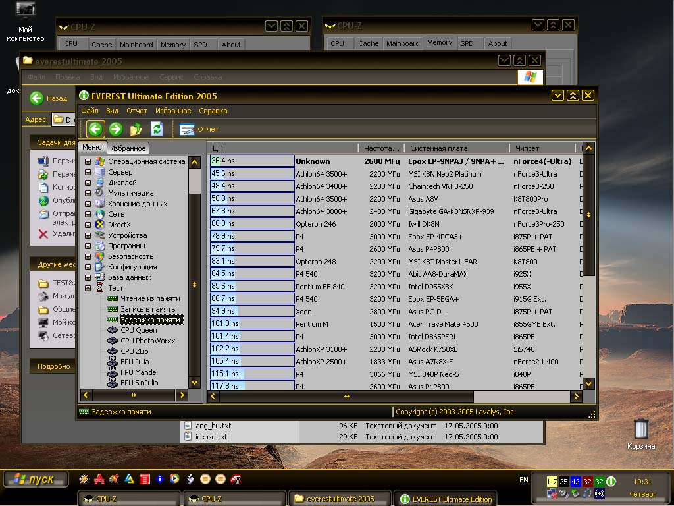Go forward with the green right arrow toolbar icon
Screen dimensions: 674x506
pyautogui.click(x=116, y=129)
